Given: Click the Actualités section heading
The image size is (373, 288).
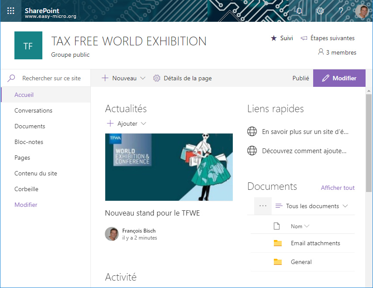Looking at the screenshot, I should [x=126, y=109].
